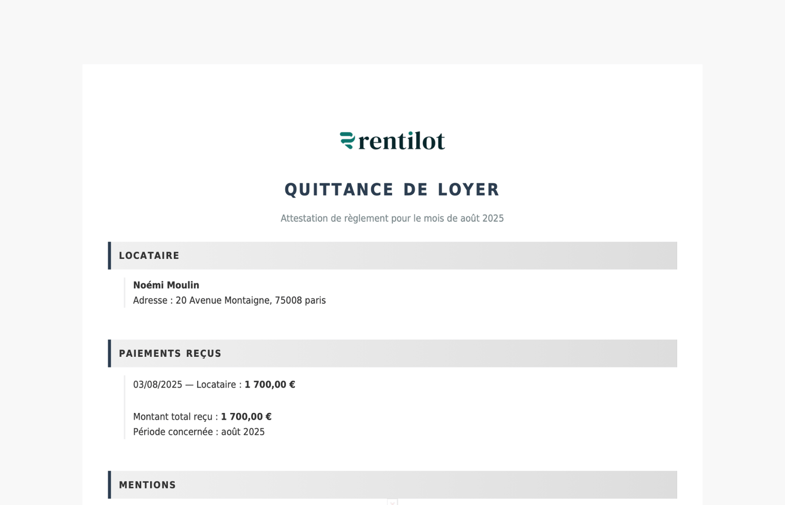Click the rentilot wordmark text
This screenshot has width=785, height=505.
click(401, 142)
